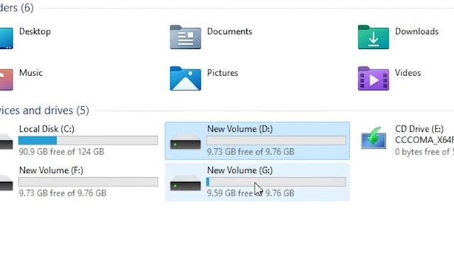Viewport: 454px width, 255px height.
Task: Collapse the Folders (6) group header
Action: 17,8
